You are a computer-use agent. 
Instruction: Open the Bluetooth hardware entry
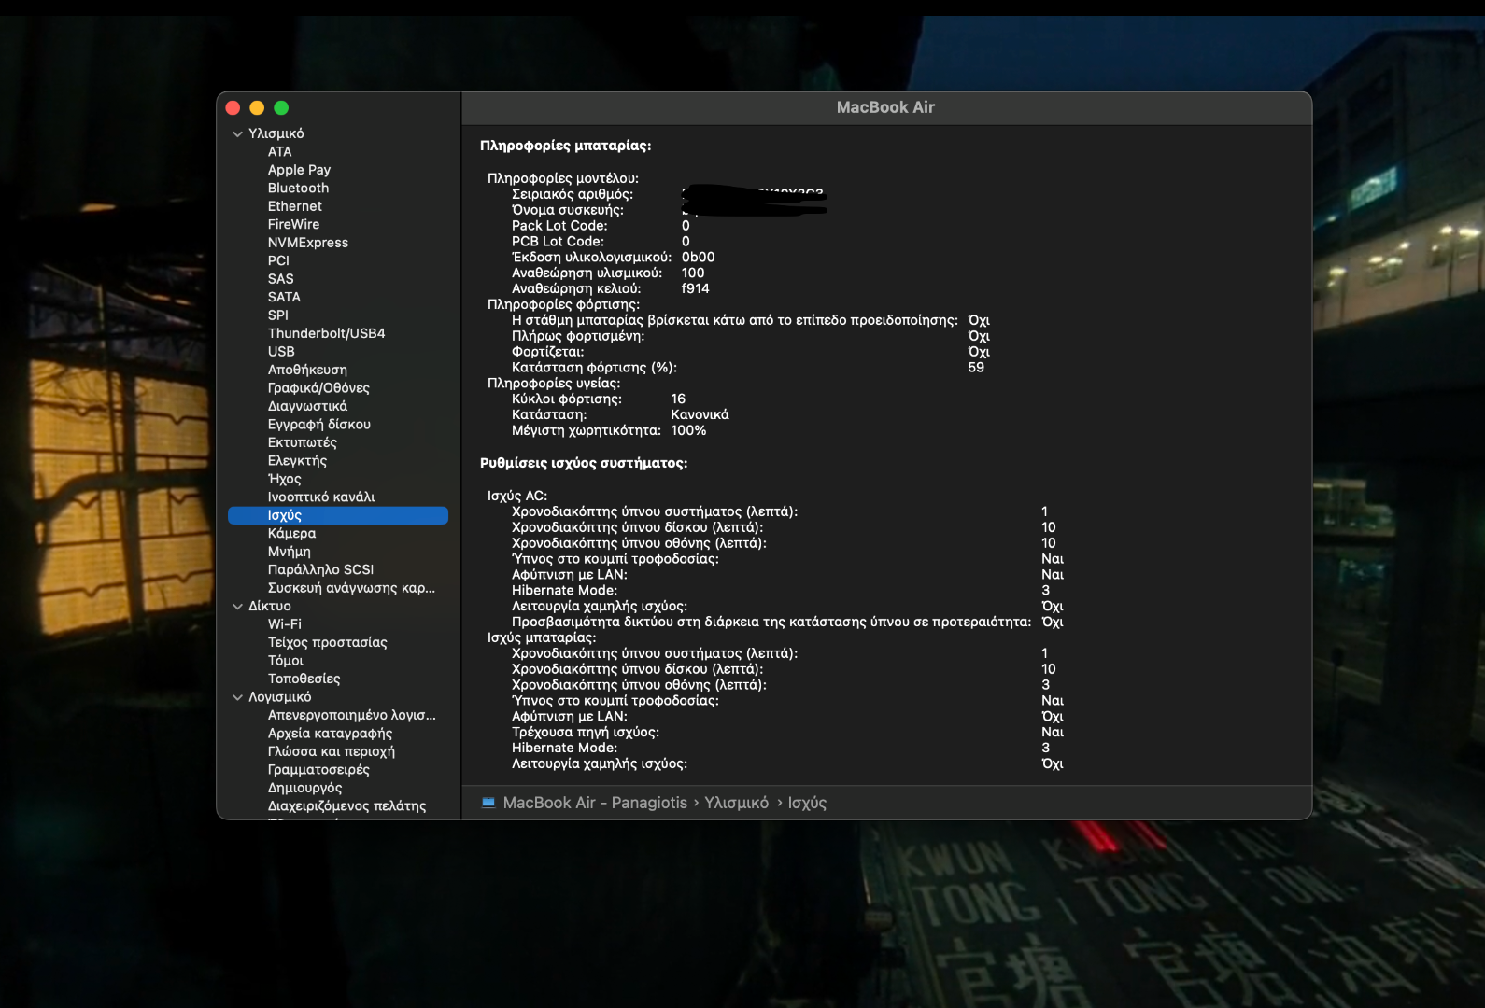point(298,188)
